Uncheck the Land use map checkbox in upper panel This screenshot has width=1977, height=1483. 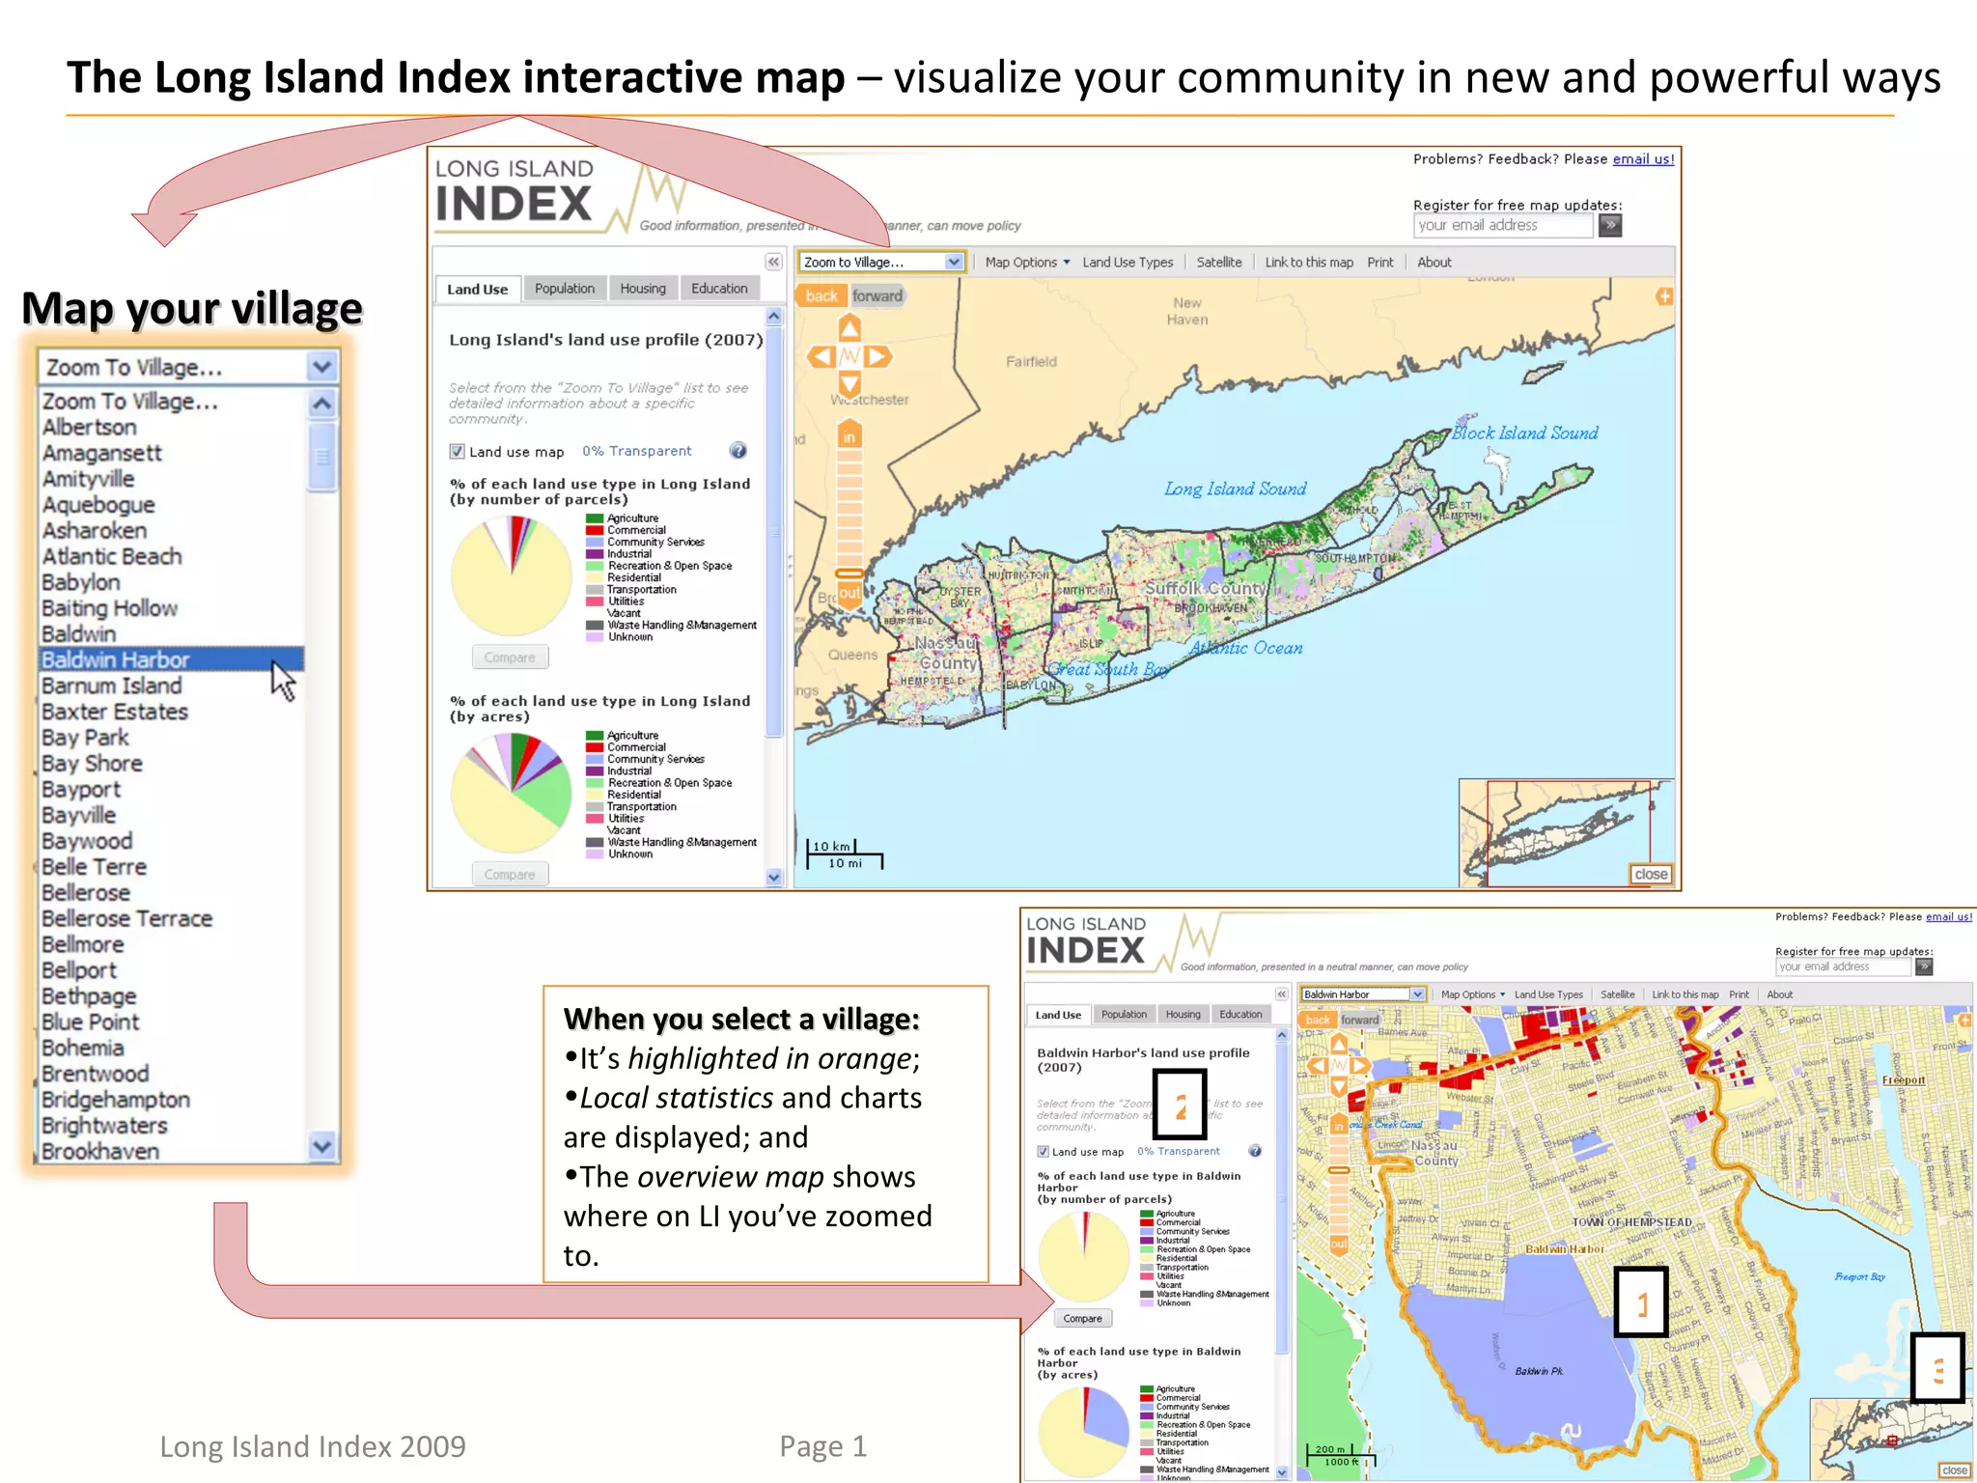(458, 452)
